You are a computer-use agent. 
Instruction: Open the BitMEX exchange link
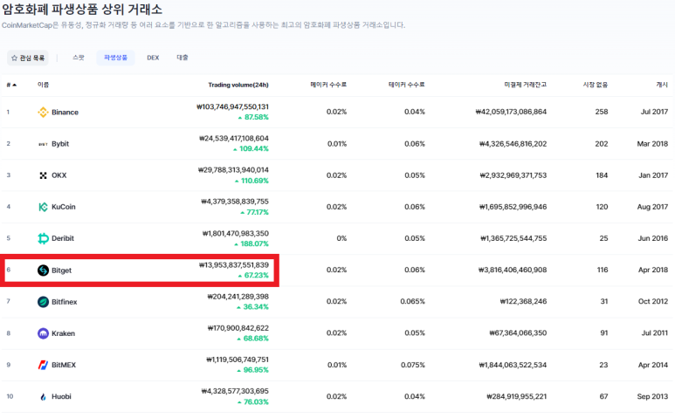(x=64, y=365)
